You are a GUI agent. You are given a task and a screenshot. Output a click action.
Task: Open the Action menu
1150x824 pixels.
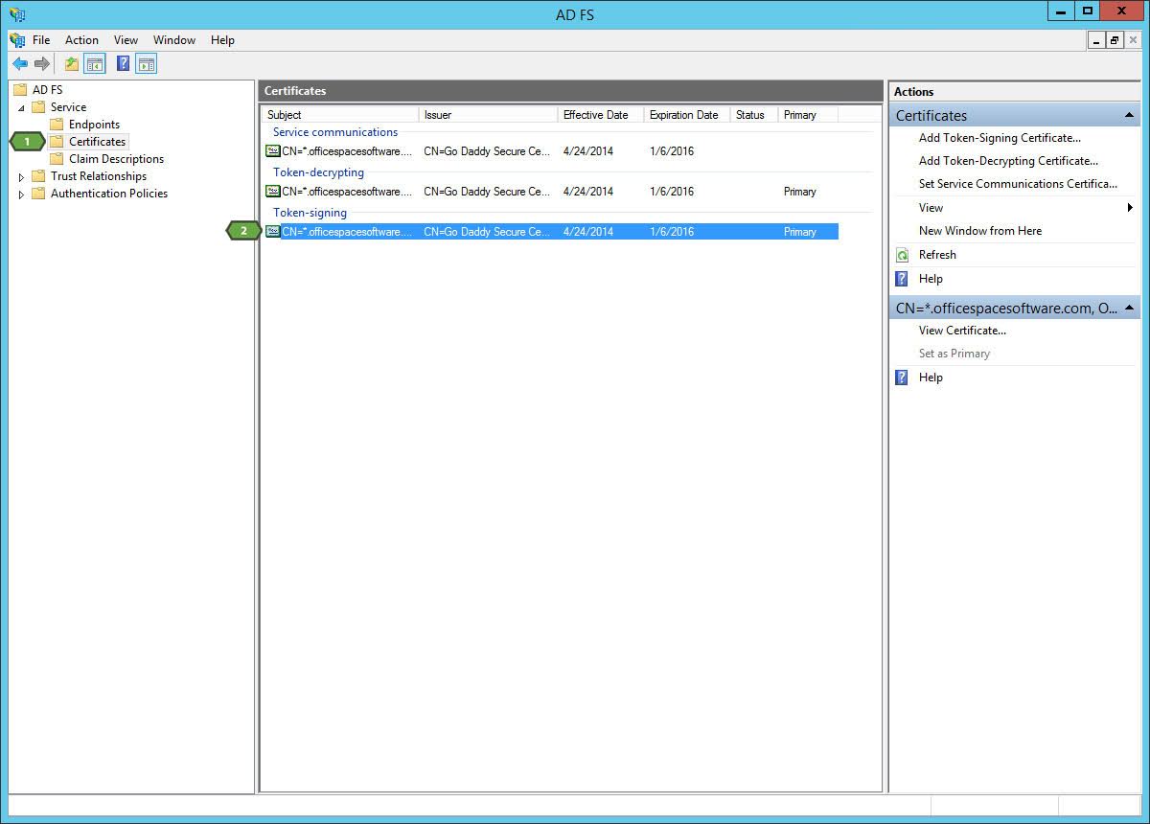tap(81, 40)
